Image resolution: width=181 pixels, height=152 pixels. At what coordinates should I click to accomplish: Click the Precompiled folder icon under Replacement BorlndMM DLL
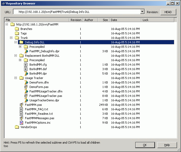[x=26, y=60]
